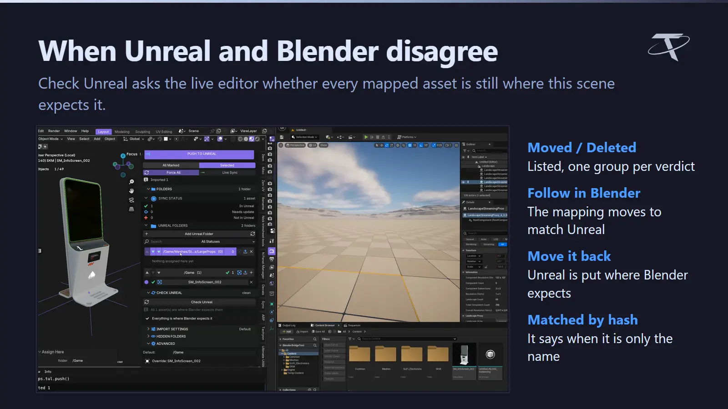The width and height of the screenshot is (728, 409).
Task: Click the PUSH TO UNREAL button
Action: [x=199, y=154]
